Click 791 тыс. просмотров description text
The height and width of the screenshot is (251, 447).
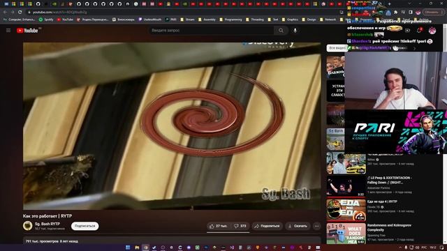tap(52, 241)
